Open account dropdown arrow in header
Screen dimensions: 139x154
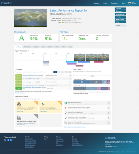tap(137, 3)
